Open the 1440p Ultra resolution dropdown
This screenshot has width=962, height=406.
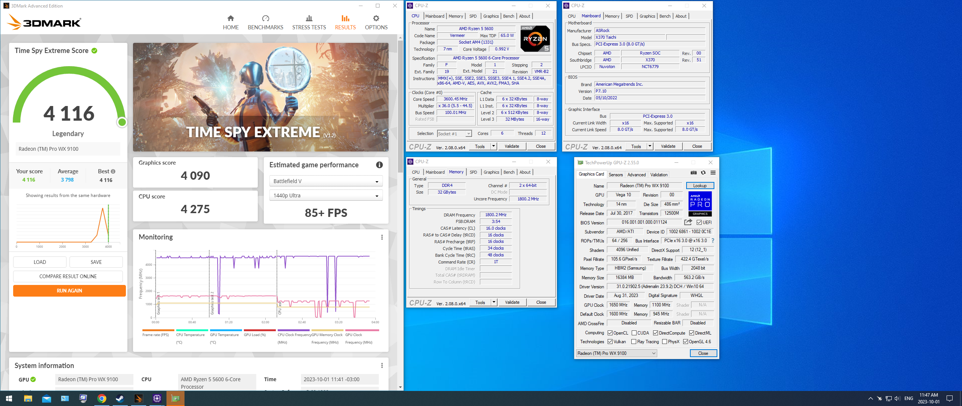326,195
